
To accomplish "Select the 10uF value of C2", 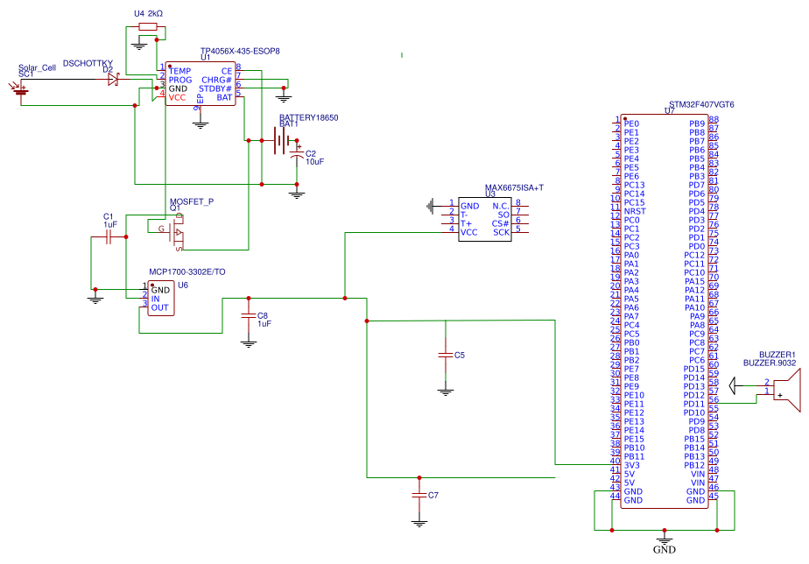I will [x=314, y=161].
